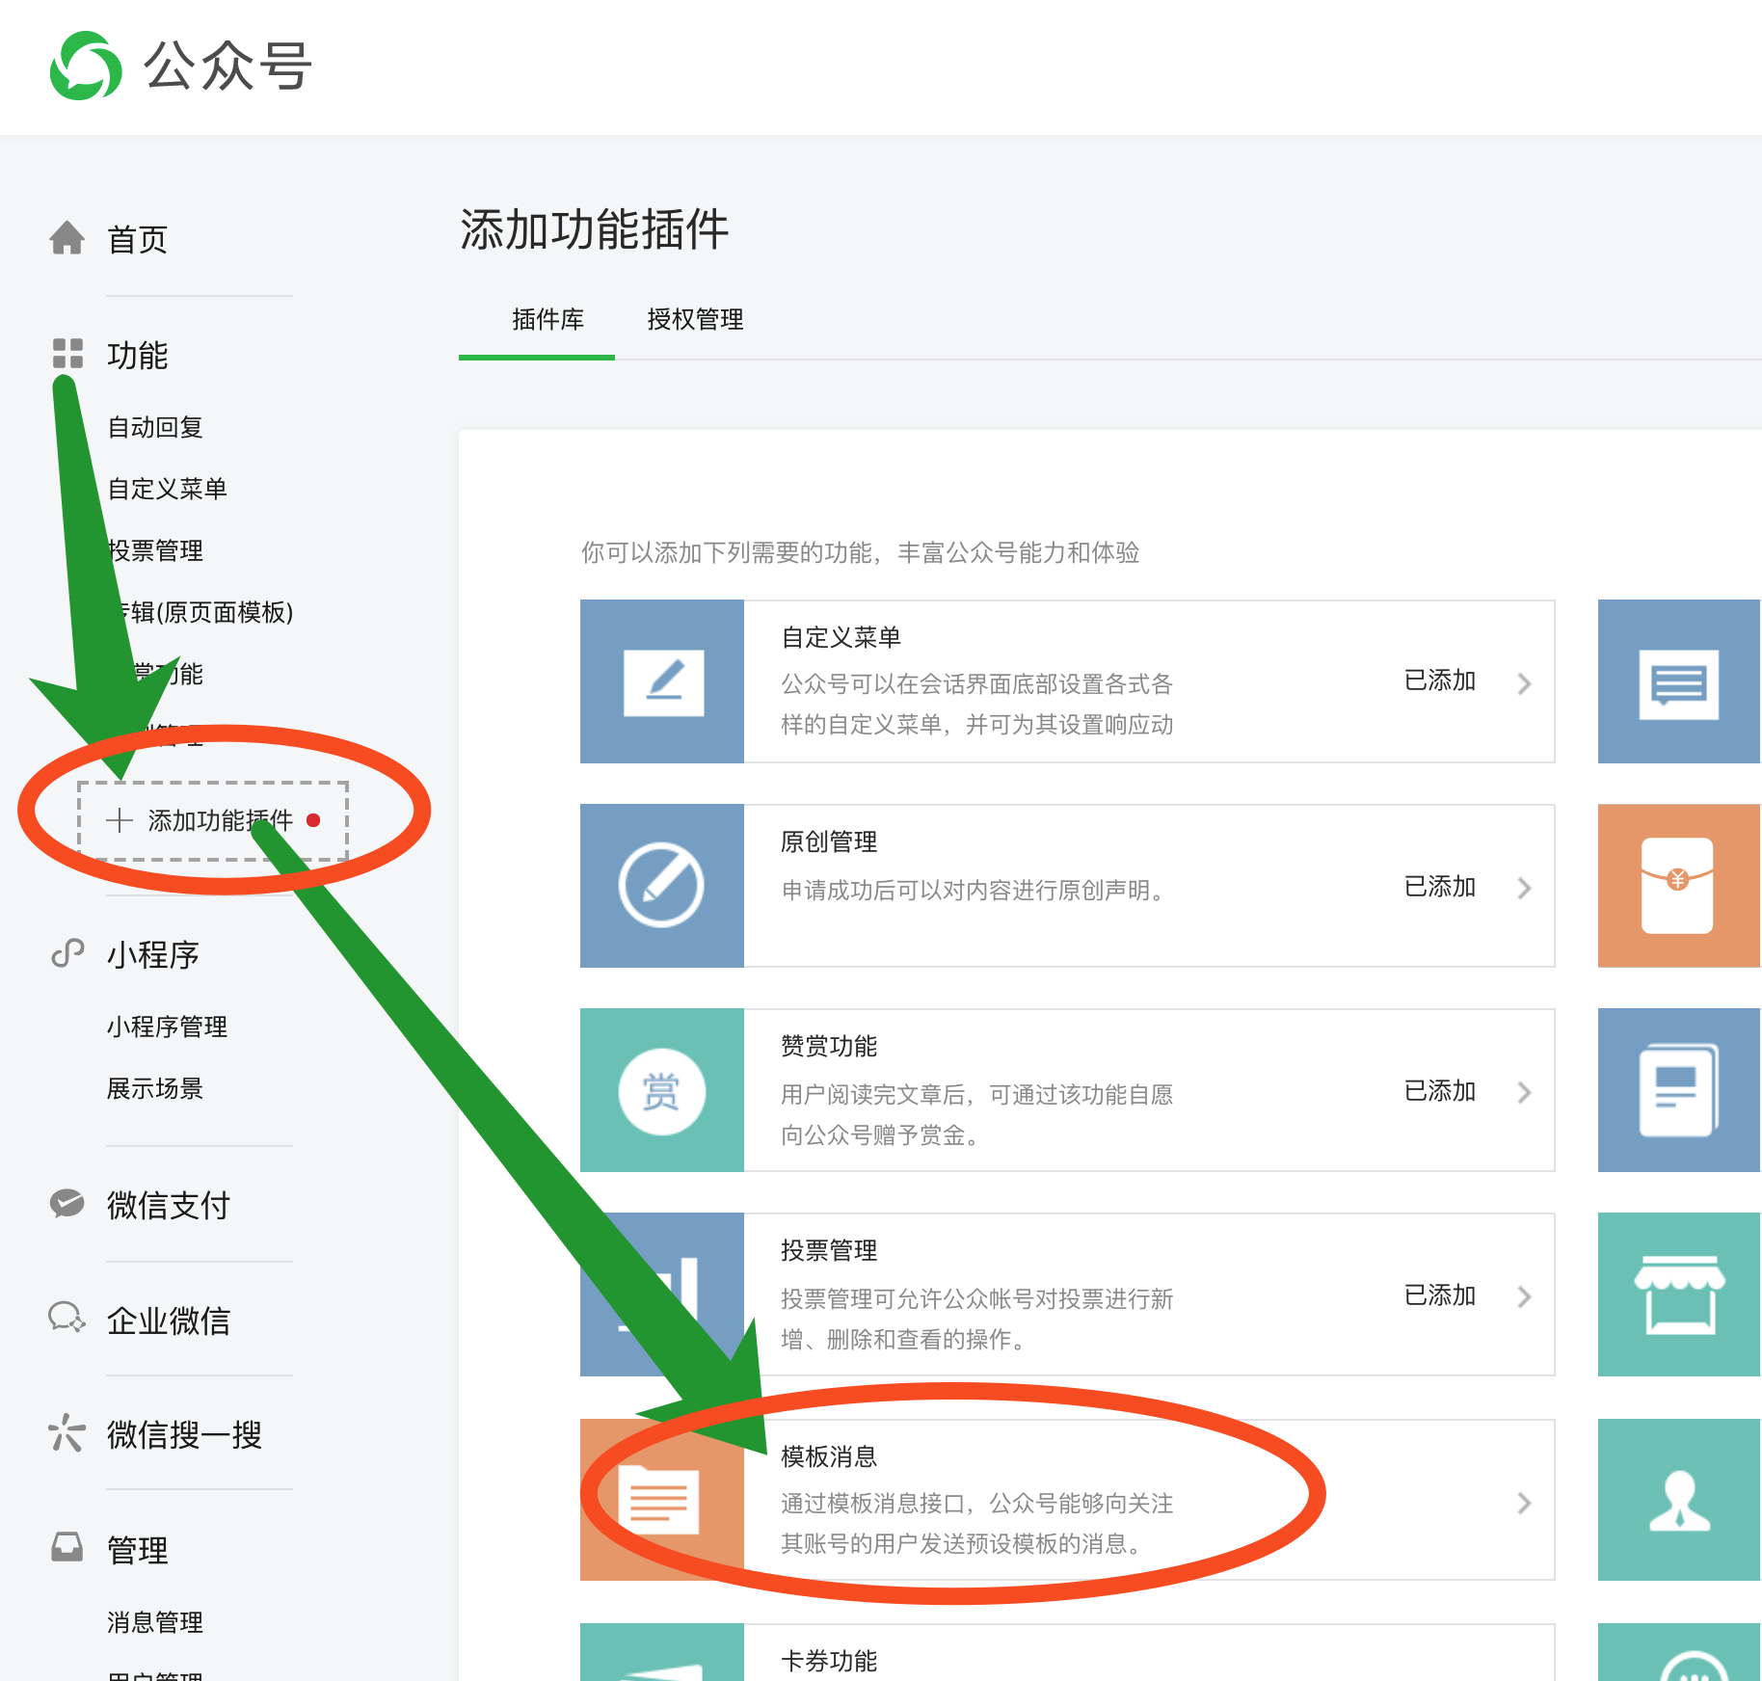Expand the 投票管理 plugin chevron arrow
This screenshot has width=1762, height=1681.
(x=1524, y=1296)
